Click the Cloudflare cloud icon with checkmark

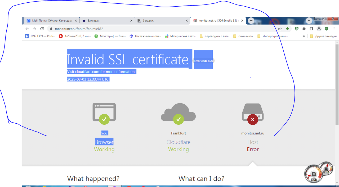click(178, 114)
